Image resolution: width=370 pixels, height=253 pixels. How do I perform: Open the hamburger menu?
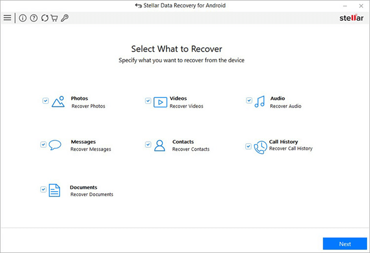7,18
